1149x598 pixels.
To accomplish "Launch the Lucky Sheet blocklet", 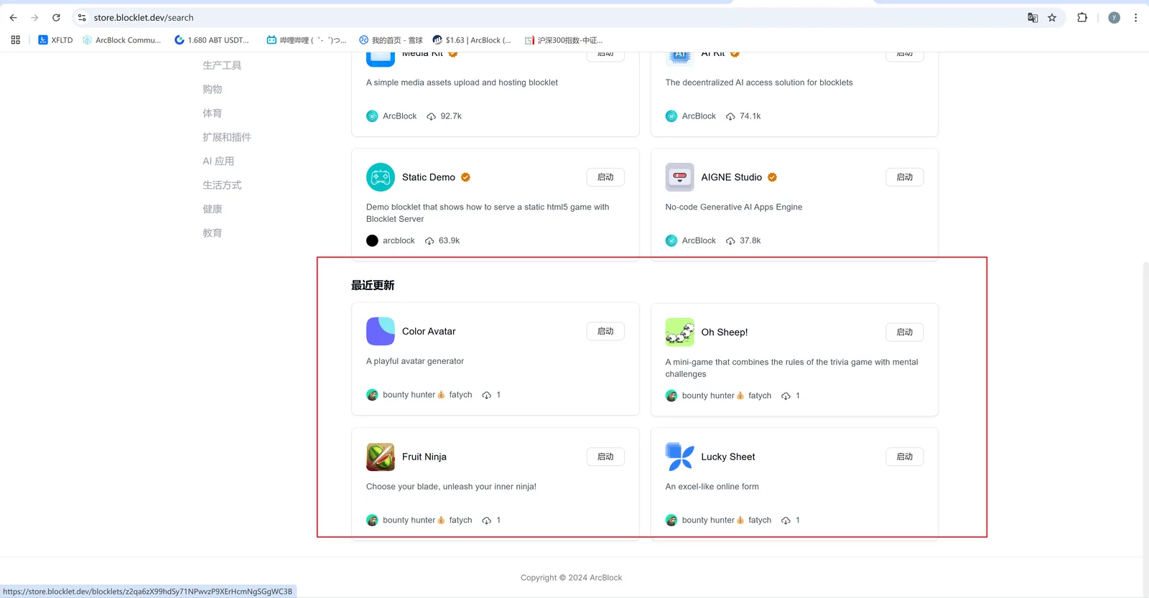I will pos(905,457).
